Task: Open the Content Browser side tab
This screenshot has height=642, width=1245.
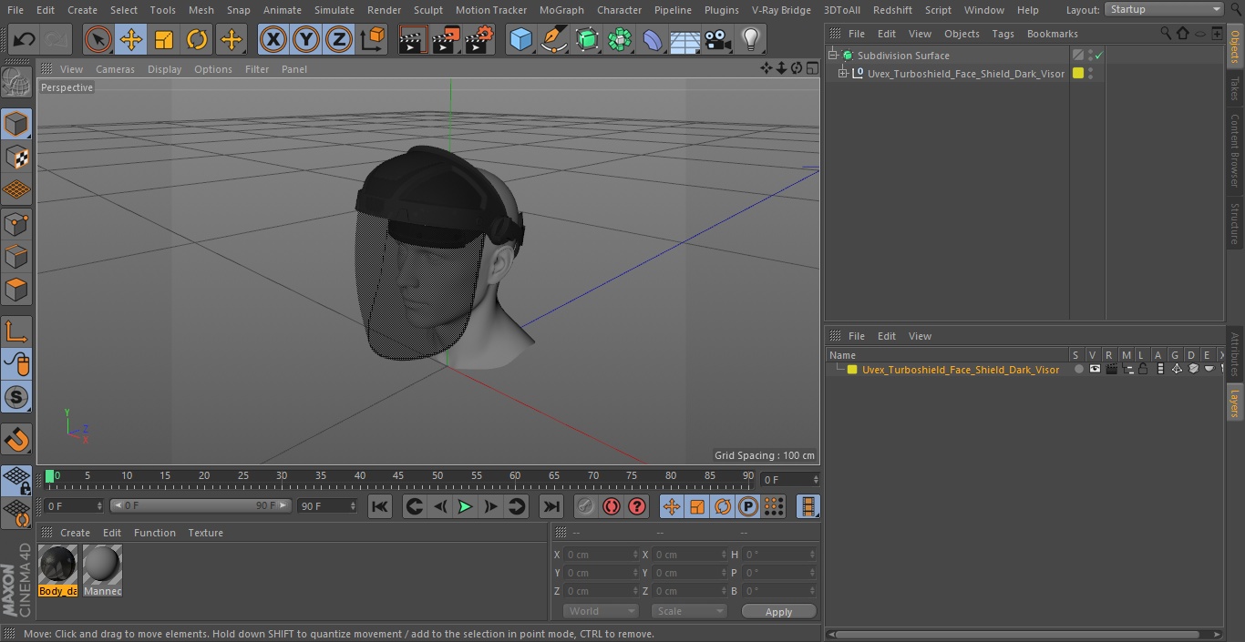Action: [x=1235, y=150]
